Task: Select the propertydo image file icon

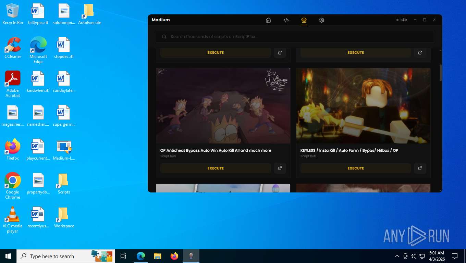Action: (x=38, y=184)
